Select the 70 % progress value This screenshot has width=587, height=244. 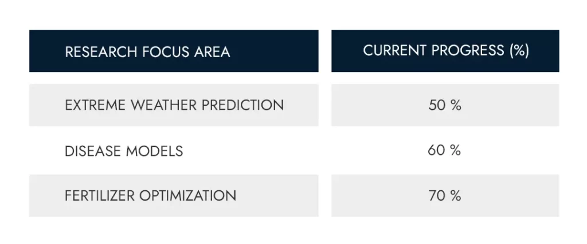(445, 195)
